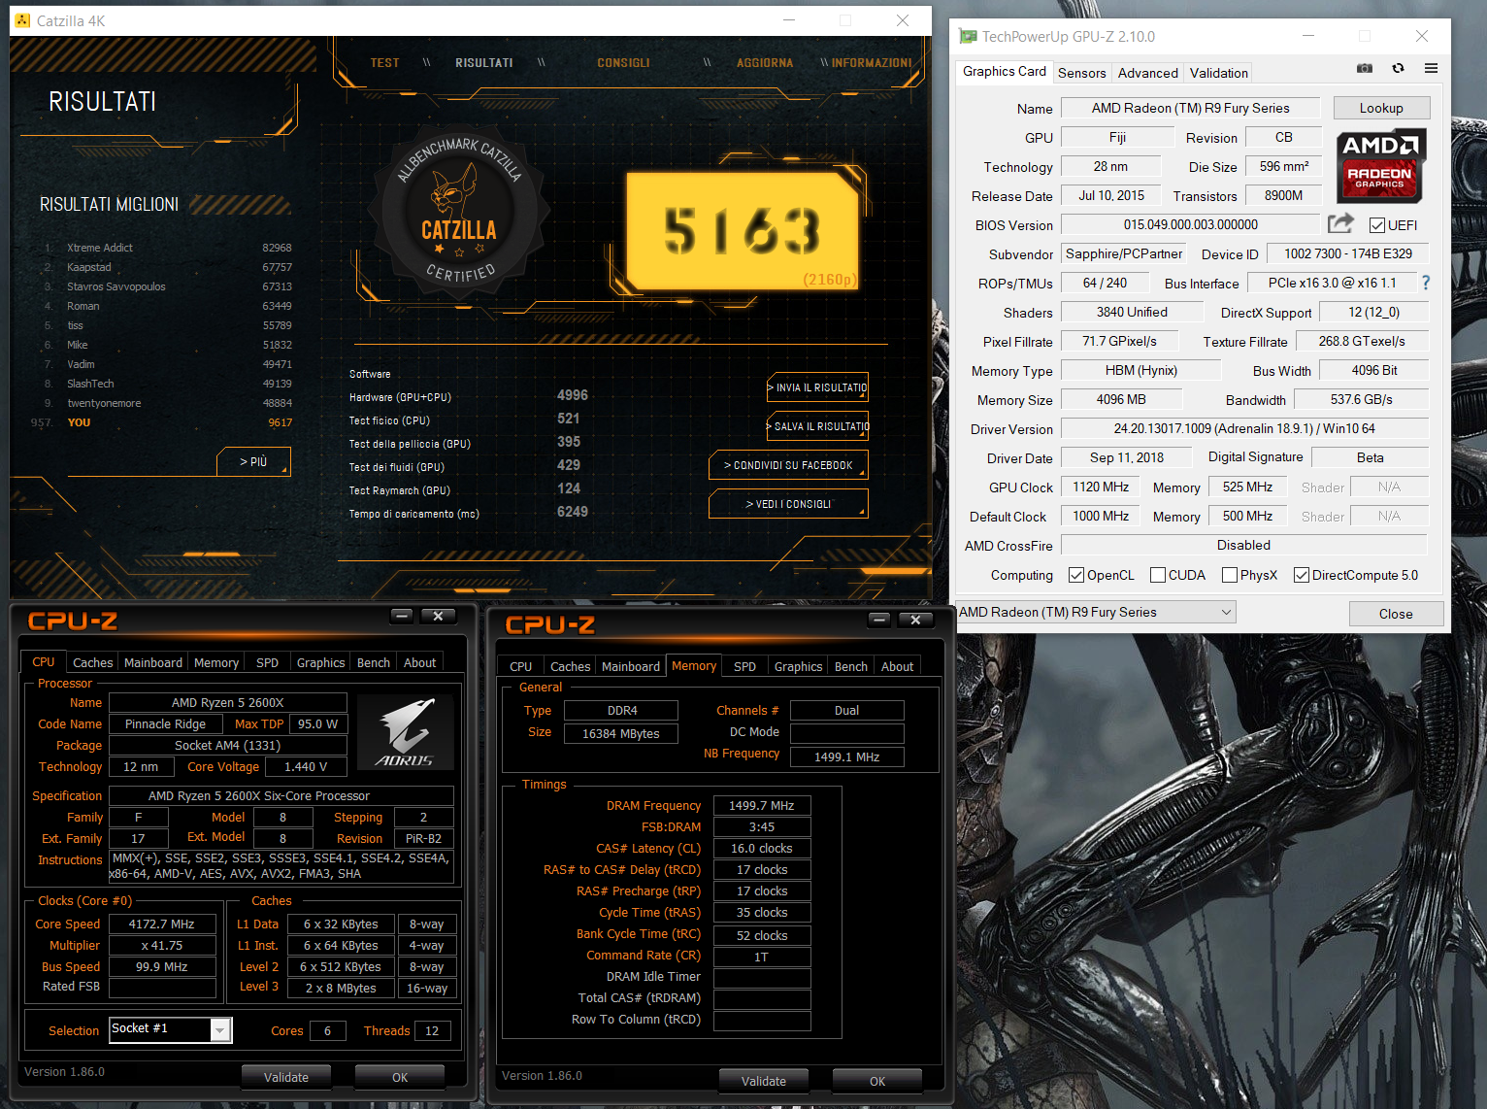Image resolution: width=1487 pixels, height=1109 pixels.
Task: Toggle the DirectCompute 5.0 checkbox
Action: 1302,575
